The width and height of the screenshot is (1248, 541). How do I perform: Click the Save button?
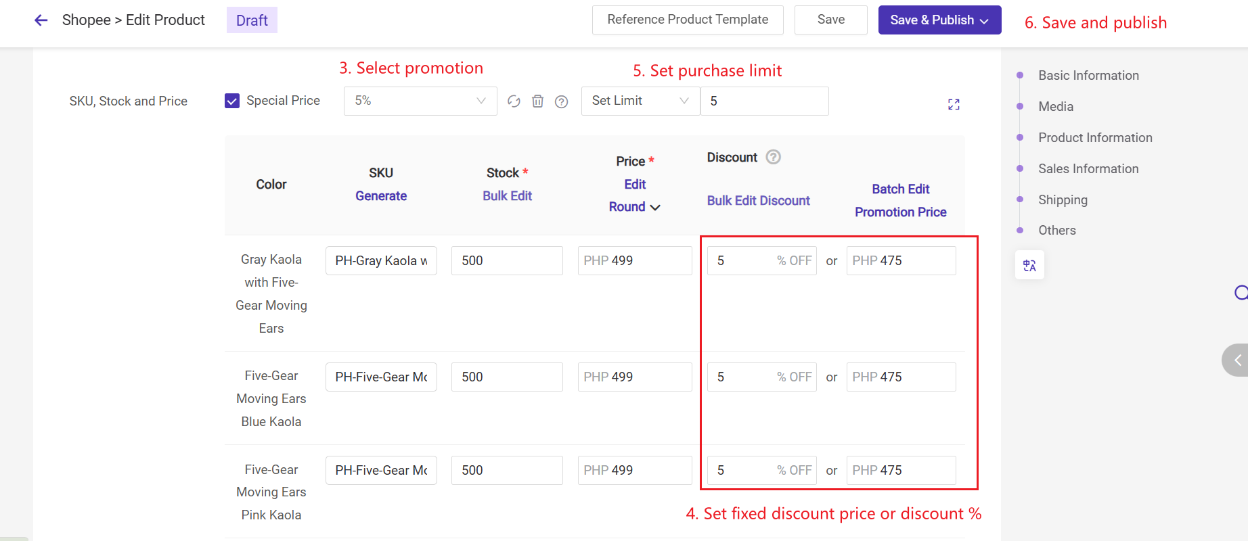click(830, 20)
